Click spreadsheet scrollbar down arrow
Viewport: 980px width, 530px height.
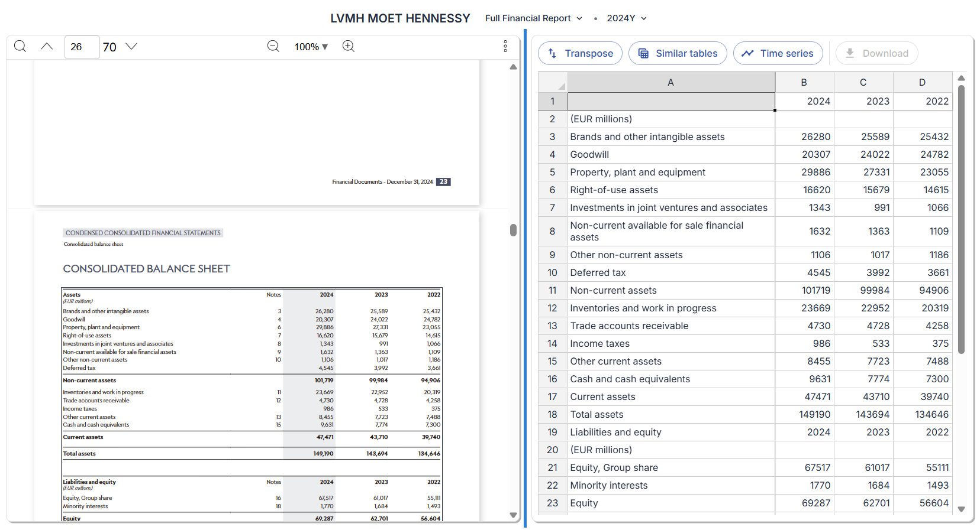[x=961, y=509]
